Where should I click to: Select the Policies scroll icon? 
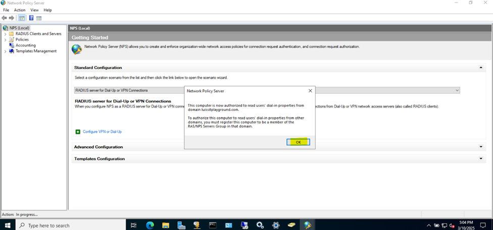[x=12, y=39]
